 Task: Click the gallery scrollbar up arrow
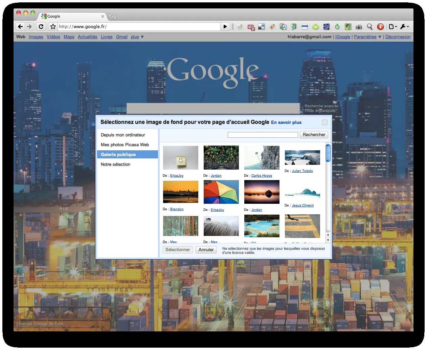click(328, 235)
